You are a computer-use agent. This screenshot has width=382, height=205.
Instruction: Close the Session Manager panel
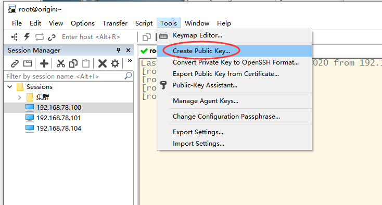pyautogui.click(x=128, y=50)
